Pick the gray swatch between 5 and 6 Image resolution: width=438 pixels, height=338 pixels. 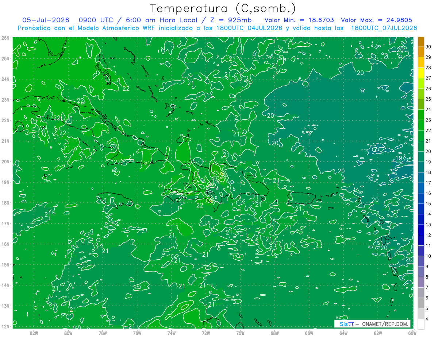(420, 303)
